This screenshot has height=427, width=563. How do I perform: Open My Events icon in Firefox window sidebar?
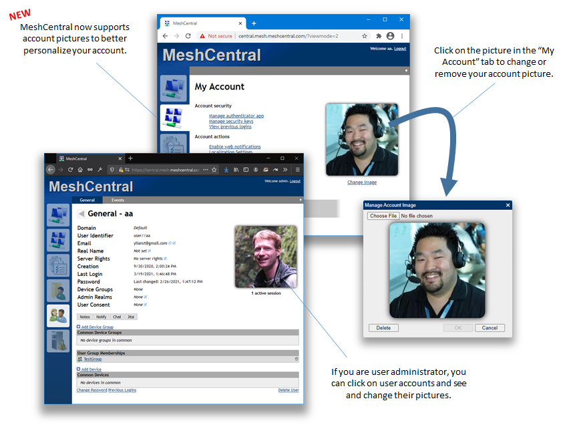[58, 265]
